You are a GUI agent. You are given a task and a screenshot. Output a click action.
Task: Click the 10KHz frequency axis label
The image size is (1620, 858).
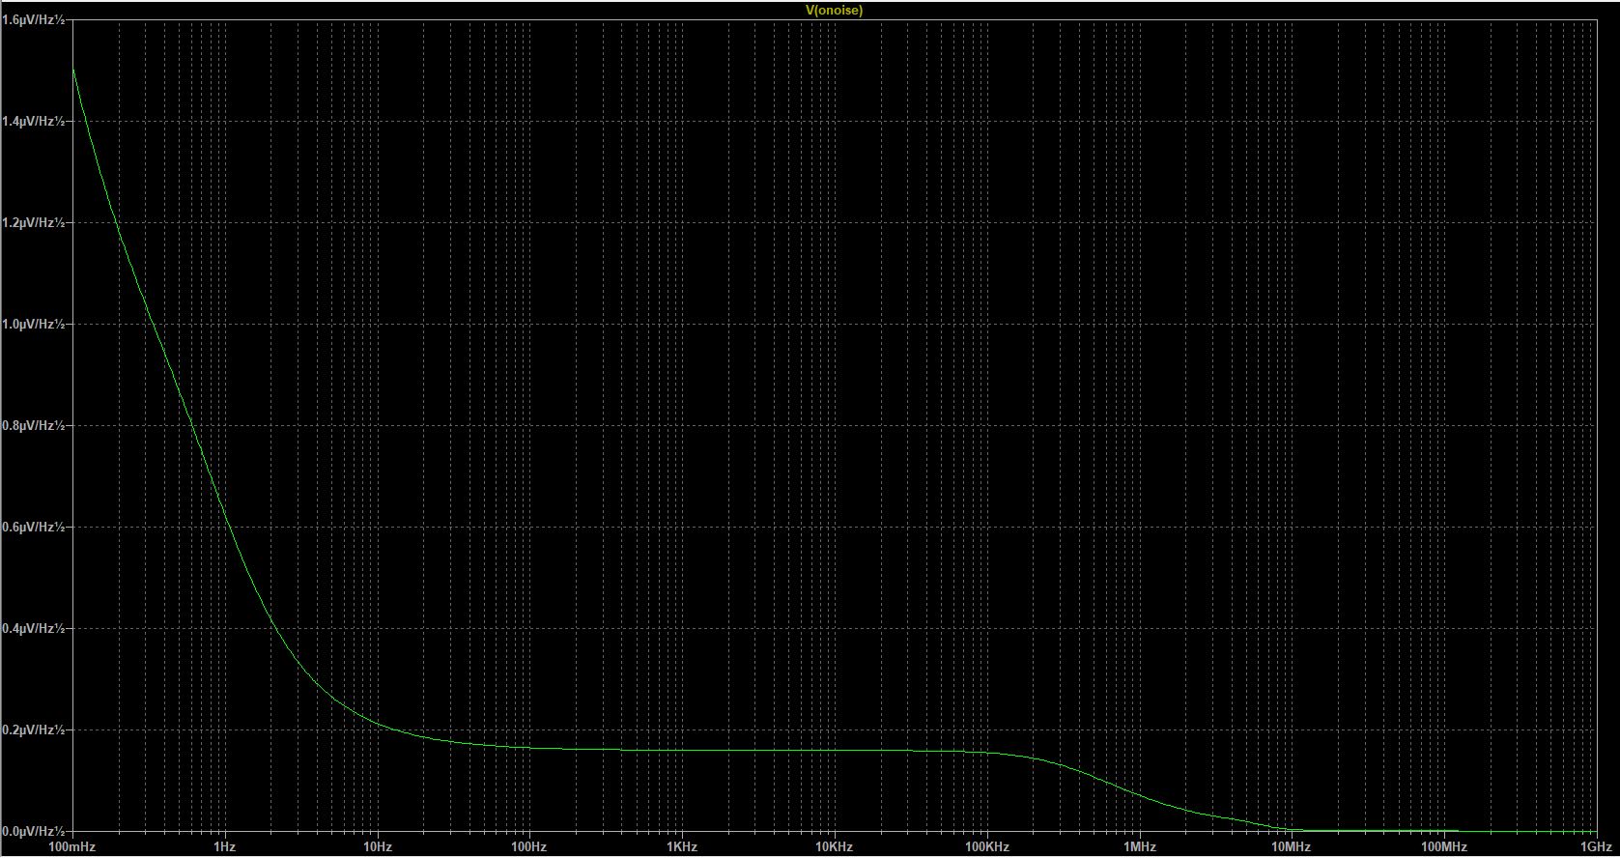[834, 847]
